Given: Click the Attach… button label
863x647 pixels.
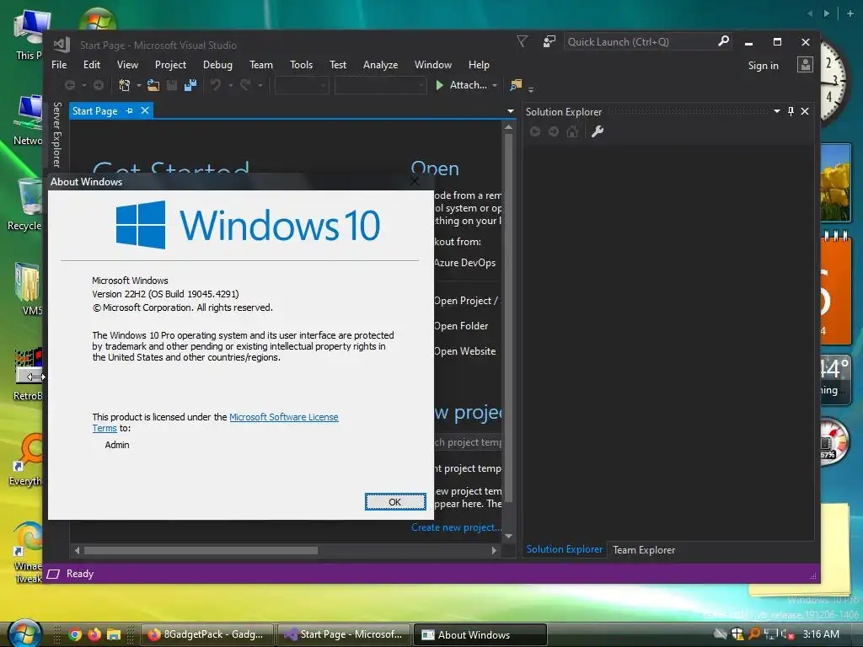Looking at the screenshot, I should 469,85.
